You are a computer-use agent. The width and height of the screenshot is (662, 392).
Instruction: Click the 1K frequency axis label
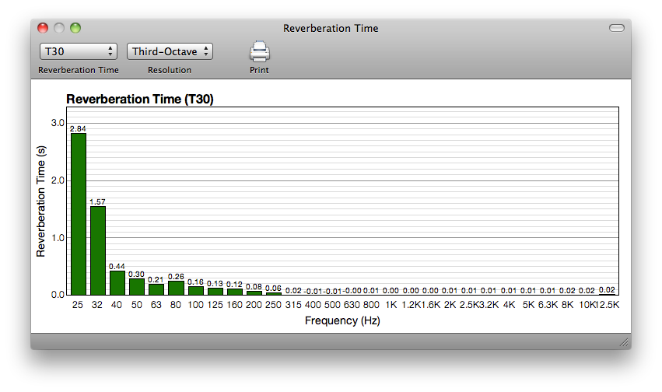click(x=391, y=305)
